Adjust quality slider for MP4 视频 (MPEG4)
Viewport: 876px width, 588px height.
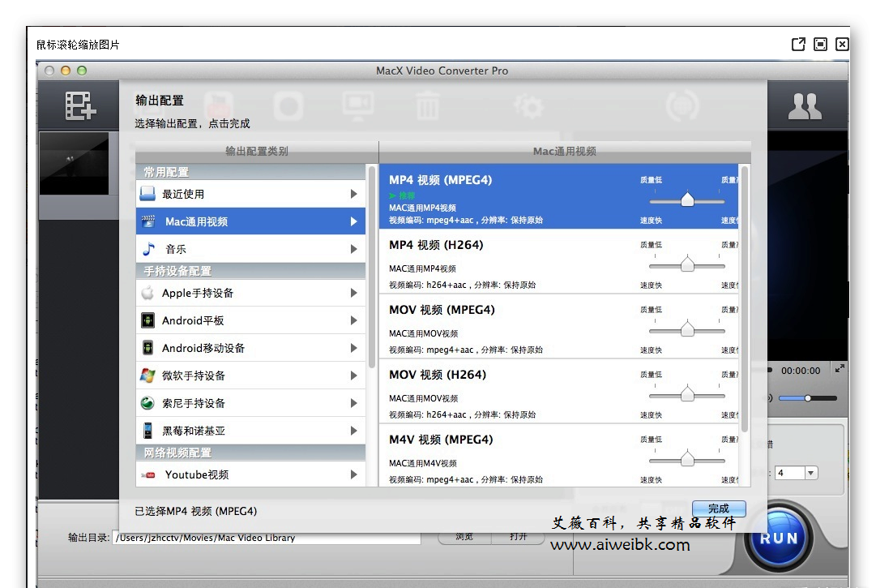point(687,200)
